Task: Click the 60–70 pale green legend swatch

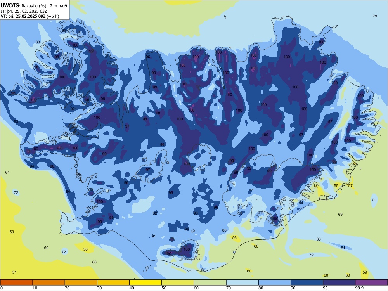Action: pos(210,282)
